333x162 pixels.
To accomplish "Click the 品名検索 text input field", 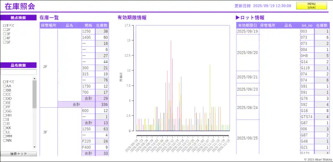I will point(18,72).
